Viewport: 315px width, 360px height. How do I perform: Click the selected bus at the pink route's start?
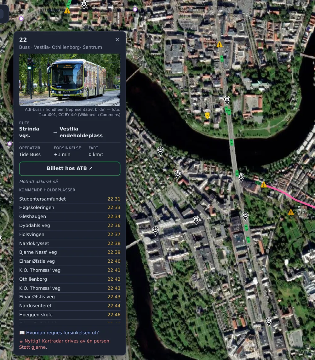[258, 183]
